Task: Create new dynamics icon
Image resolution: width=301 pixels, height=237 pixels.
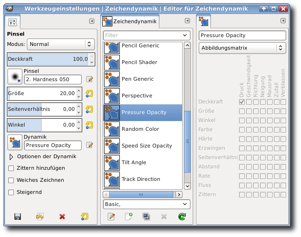Action: tap(129, 217)
